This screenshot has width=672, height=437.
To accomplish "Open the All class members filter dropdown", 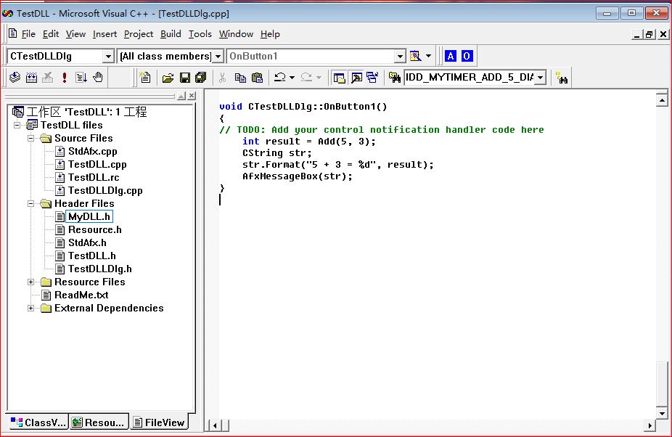I will 218,56.
